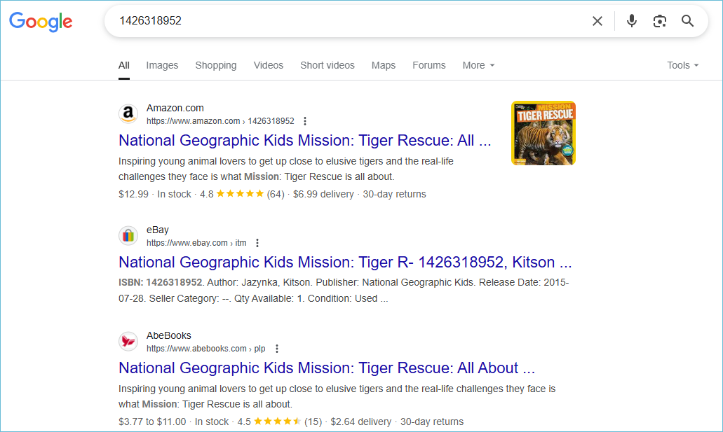This screenshot has height=432, width=723.
Task: Click the AbeBooks site favicon
Action: [x=128, y=341]
